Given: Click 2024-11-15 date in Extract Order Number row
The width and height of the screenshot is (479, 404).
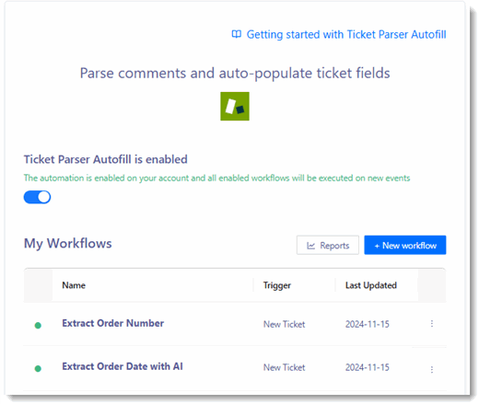Looking at the screenshot, I should coord(368,324).
